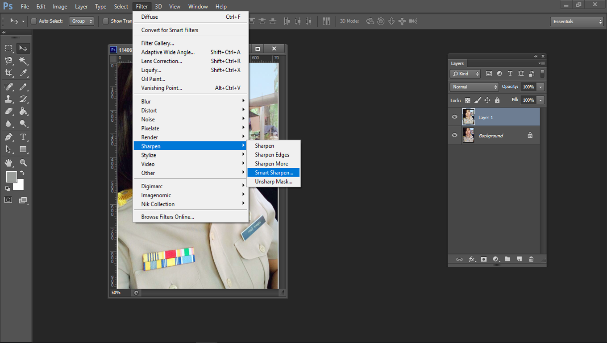Image resolution: width=607 pixels, height=343 pixels.
Task: Toggle the pixel layers filter
Action: tap(489, 74)
